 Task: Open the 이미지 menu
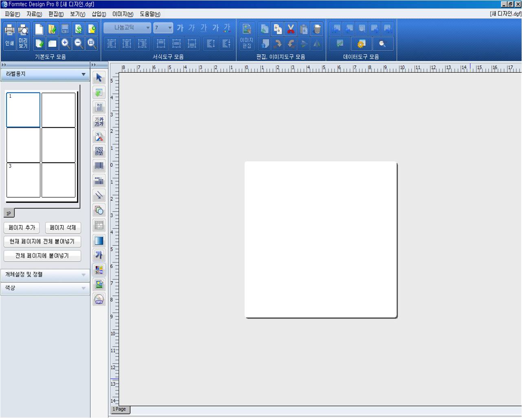coord(123,14)
